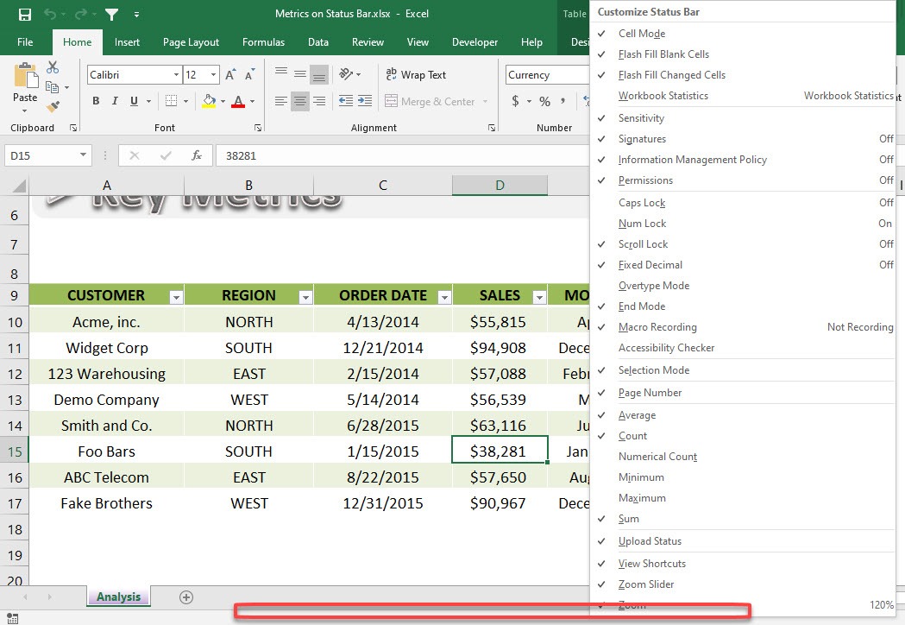
Task: Click the red Font Color button
Action: (x=238, y=101)
